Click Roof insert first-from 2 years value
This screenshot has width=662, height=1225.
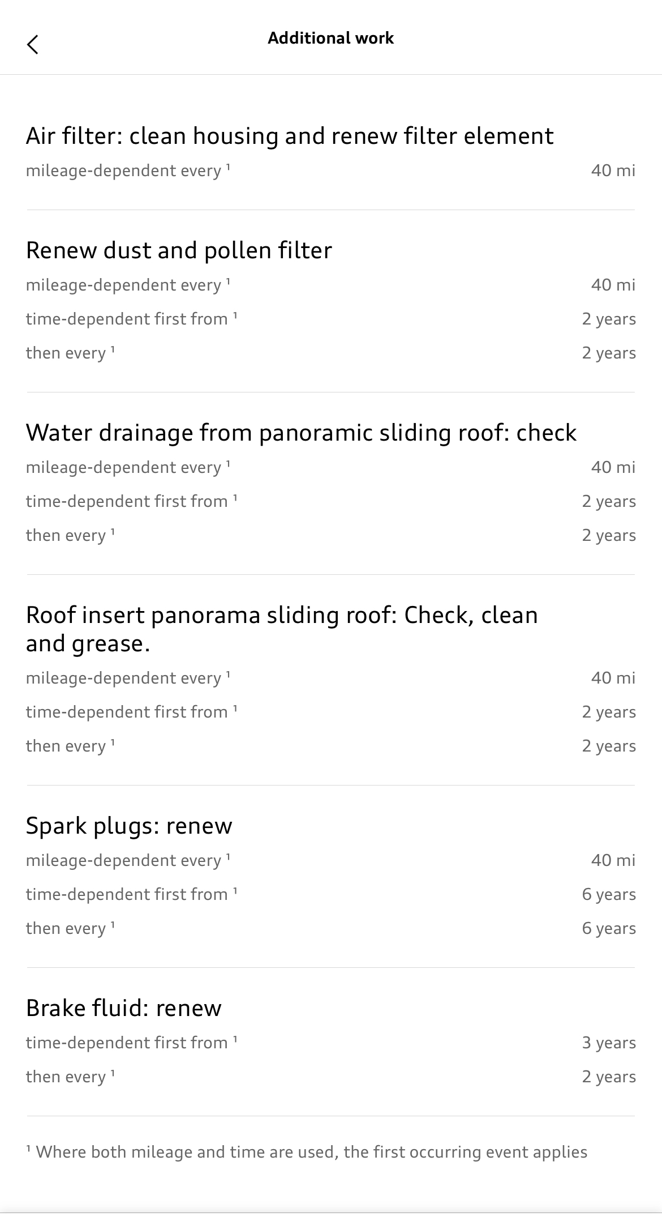point(608,712)
